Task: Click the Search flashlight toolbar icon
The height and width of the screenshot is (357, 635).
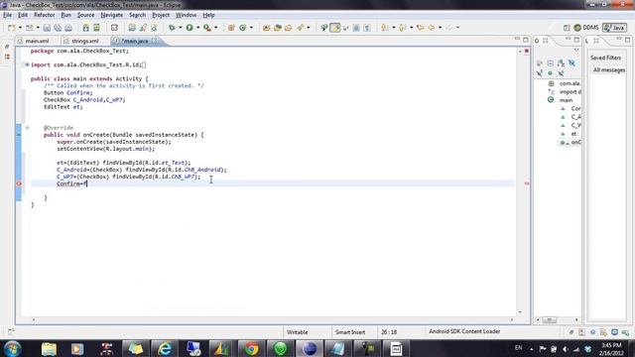Action: (x=300, y=28)
